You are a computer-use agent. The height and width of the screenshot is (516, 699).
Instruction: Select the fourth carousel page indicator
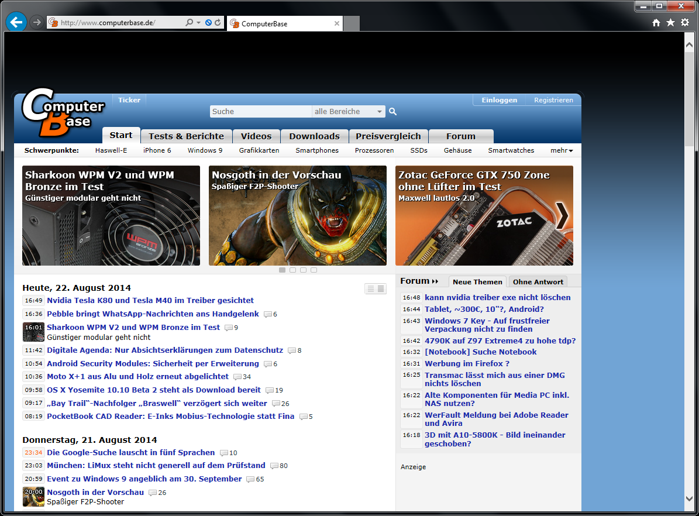314,270
